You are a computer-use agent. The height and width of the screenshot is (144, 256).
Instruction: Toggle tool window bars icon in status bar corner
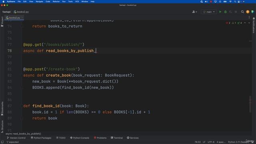[x=2, y=142]
